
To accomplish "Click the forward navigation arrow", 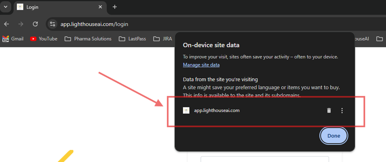I will pos(21,24).
